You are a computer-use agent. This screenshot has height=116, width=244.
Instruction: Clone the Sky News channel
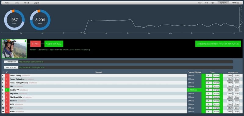[x=217, y=93]
